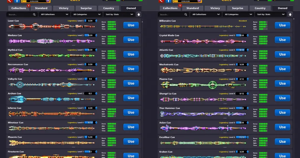Viewport: 300px width, 158px height.
Task: Toggle sort direction arrow above Billionaire Cue list
Action: pos(290,15)
